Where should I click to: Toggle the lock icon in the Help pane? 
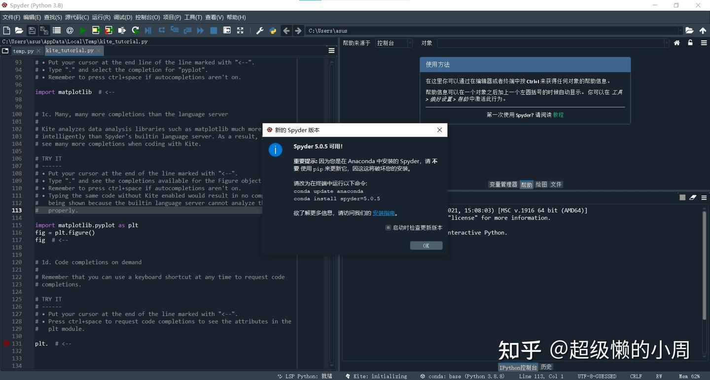[689, 43]
